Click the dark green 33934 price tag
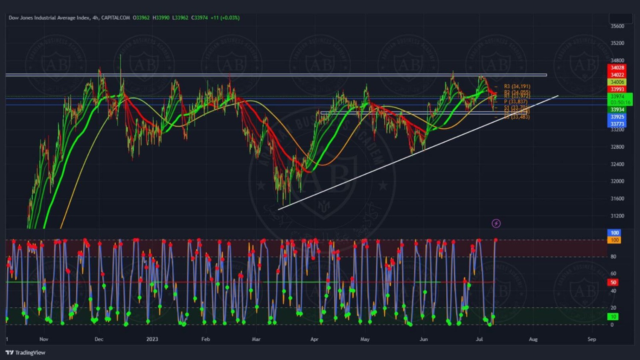The height and width of the screenshot is (360, 640). coord(617,110)
